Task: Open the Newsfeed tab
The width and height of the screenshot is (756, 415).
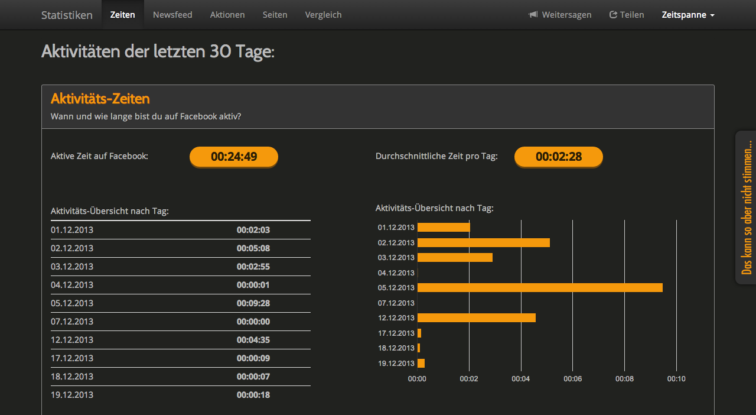Action: click(172, 15)
